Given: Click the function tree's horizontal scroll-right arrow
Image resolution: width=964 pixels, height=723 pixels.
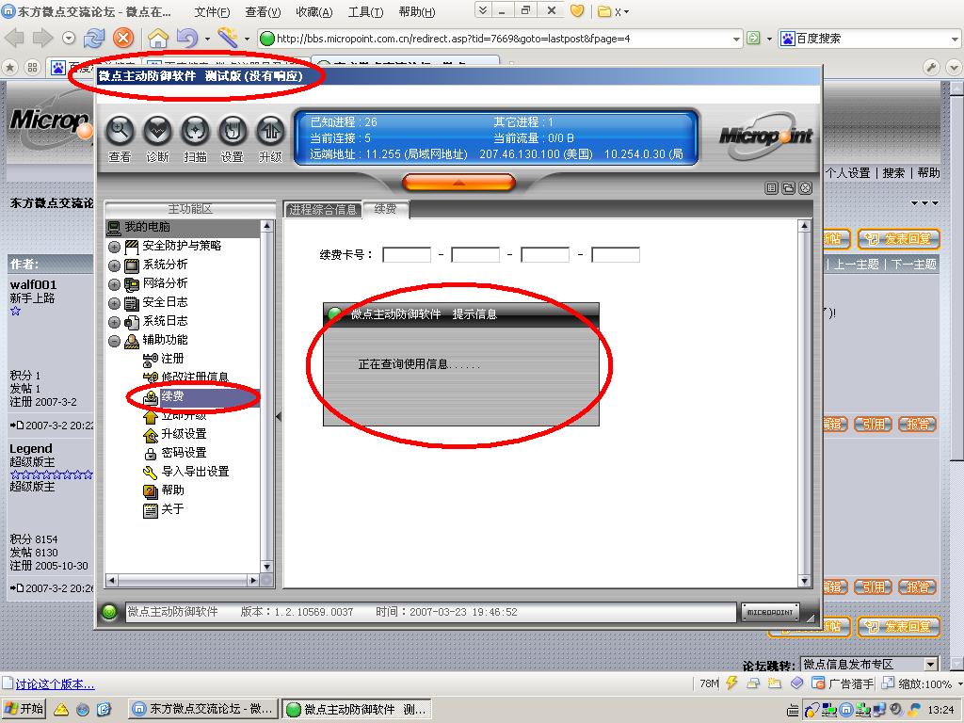Looking at the screenshot, I should (253, 580).
